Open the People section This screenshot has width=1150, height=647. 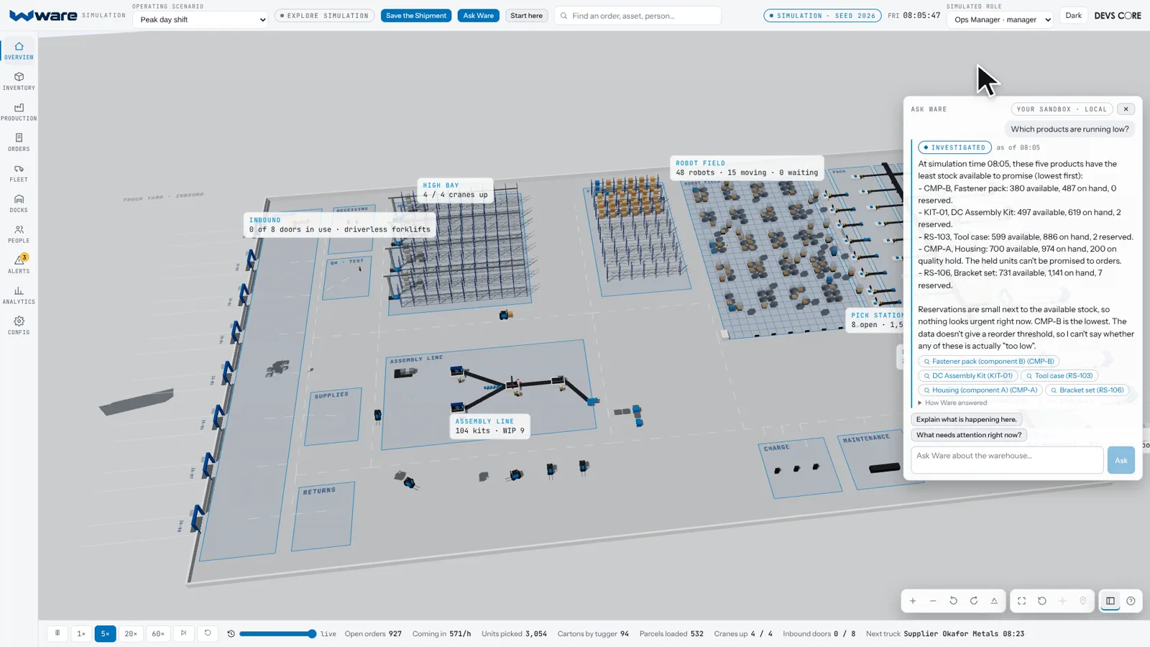[19, 234]
